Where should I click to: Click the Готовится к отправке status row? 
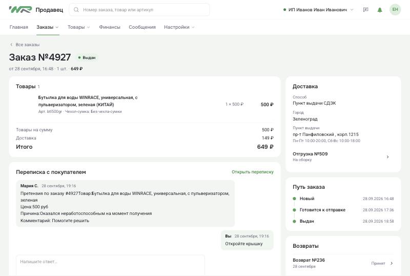(x=343, y=210)
